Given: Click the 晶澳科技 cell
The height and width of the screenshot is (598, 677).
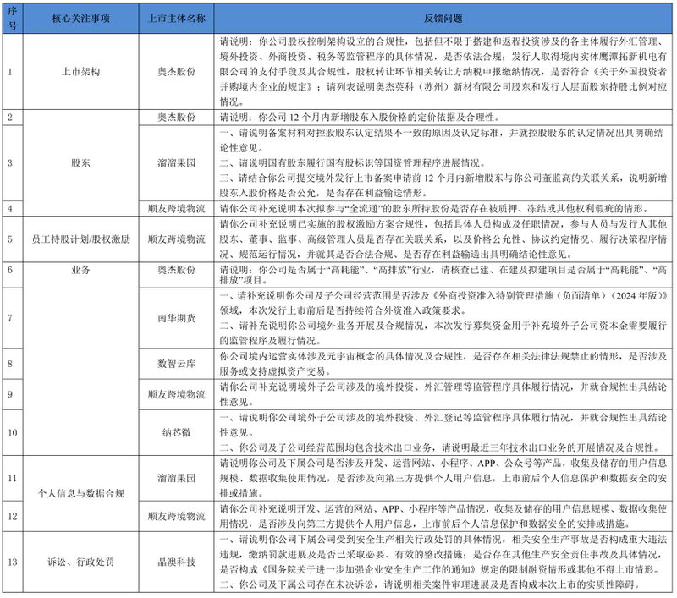Looking at the screenshot, I should (176, 562).
